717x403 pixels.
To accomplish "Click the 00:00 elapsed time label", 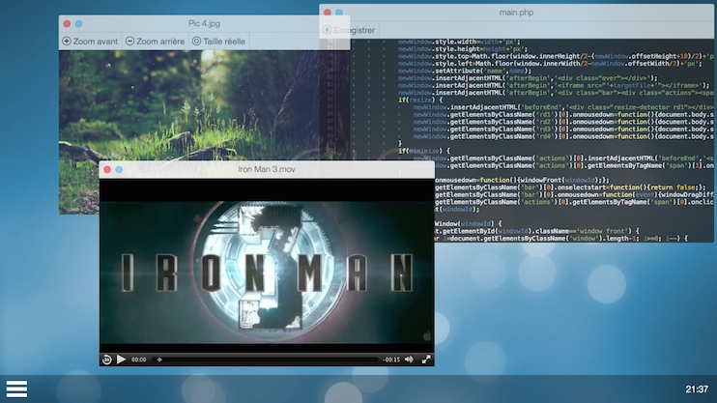I will tap(139, 360).
